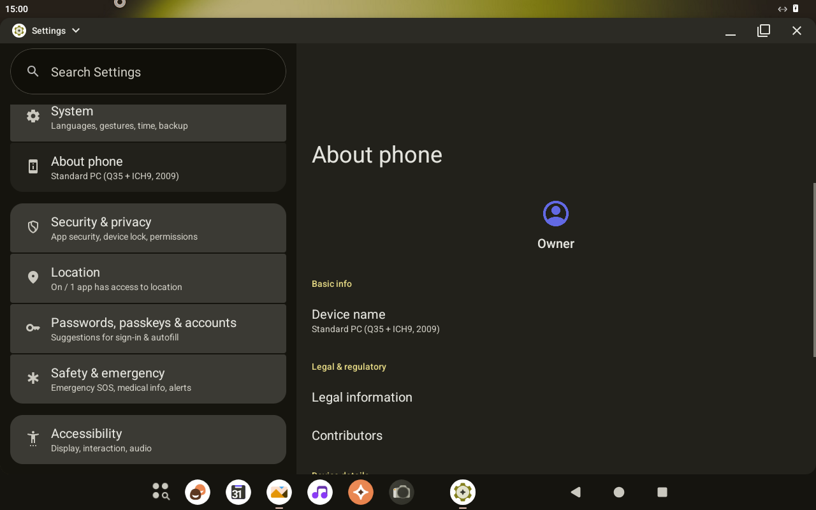Viewport: 816px width, 510px height.
Task: Launch the camera app from taskbar
Action: (x=402, y=492)
